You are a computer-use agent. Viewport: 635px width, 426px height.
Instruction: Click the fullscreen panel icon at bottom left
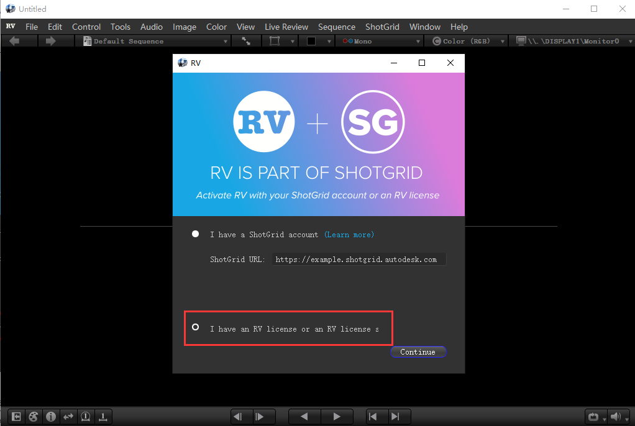tap(16, 416)
